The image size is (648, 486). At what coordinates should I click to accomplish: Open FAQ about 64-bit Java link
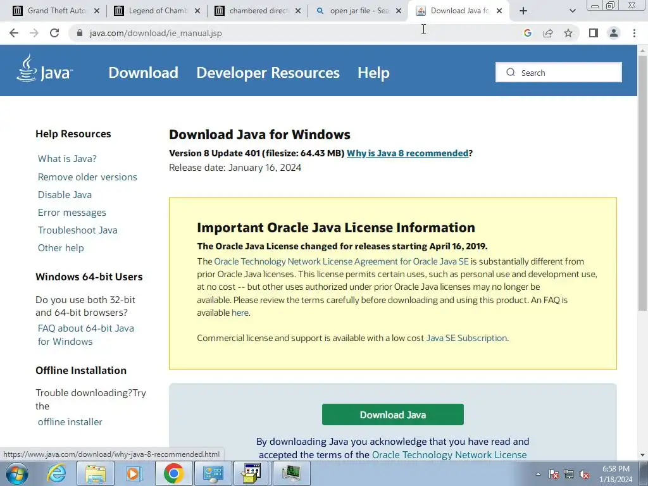[86, 335]
